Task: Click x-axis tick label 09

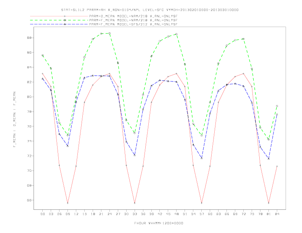Action: 68,214
